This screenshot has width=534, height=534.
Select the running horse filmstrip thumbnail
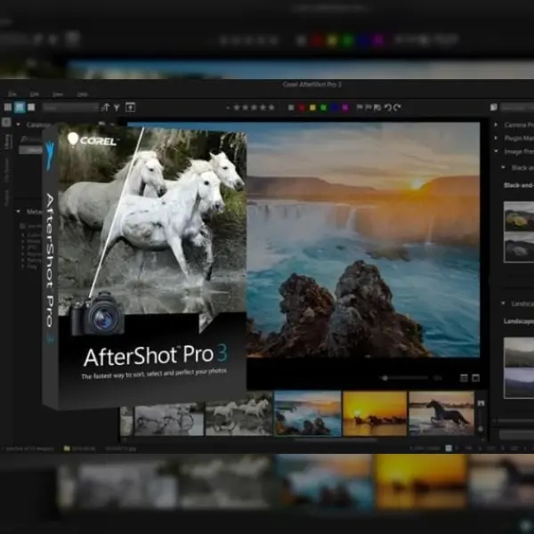coord(441,414)
